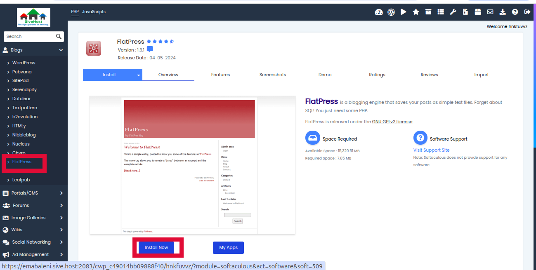Open the task list icon in top bar
Viewport: 536px width, 270px height.
(x=441, y=12)
